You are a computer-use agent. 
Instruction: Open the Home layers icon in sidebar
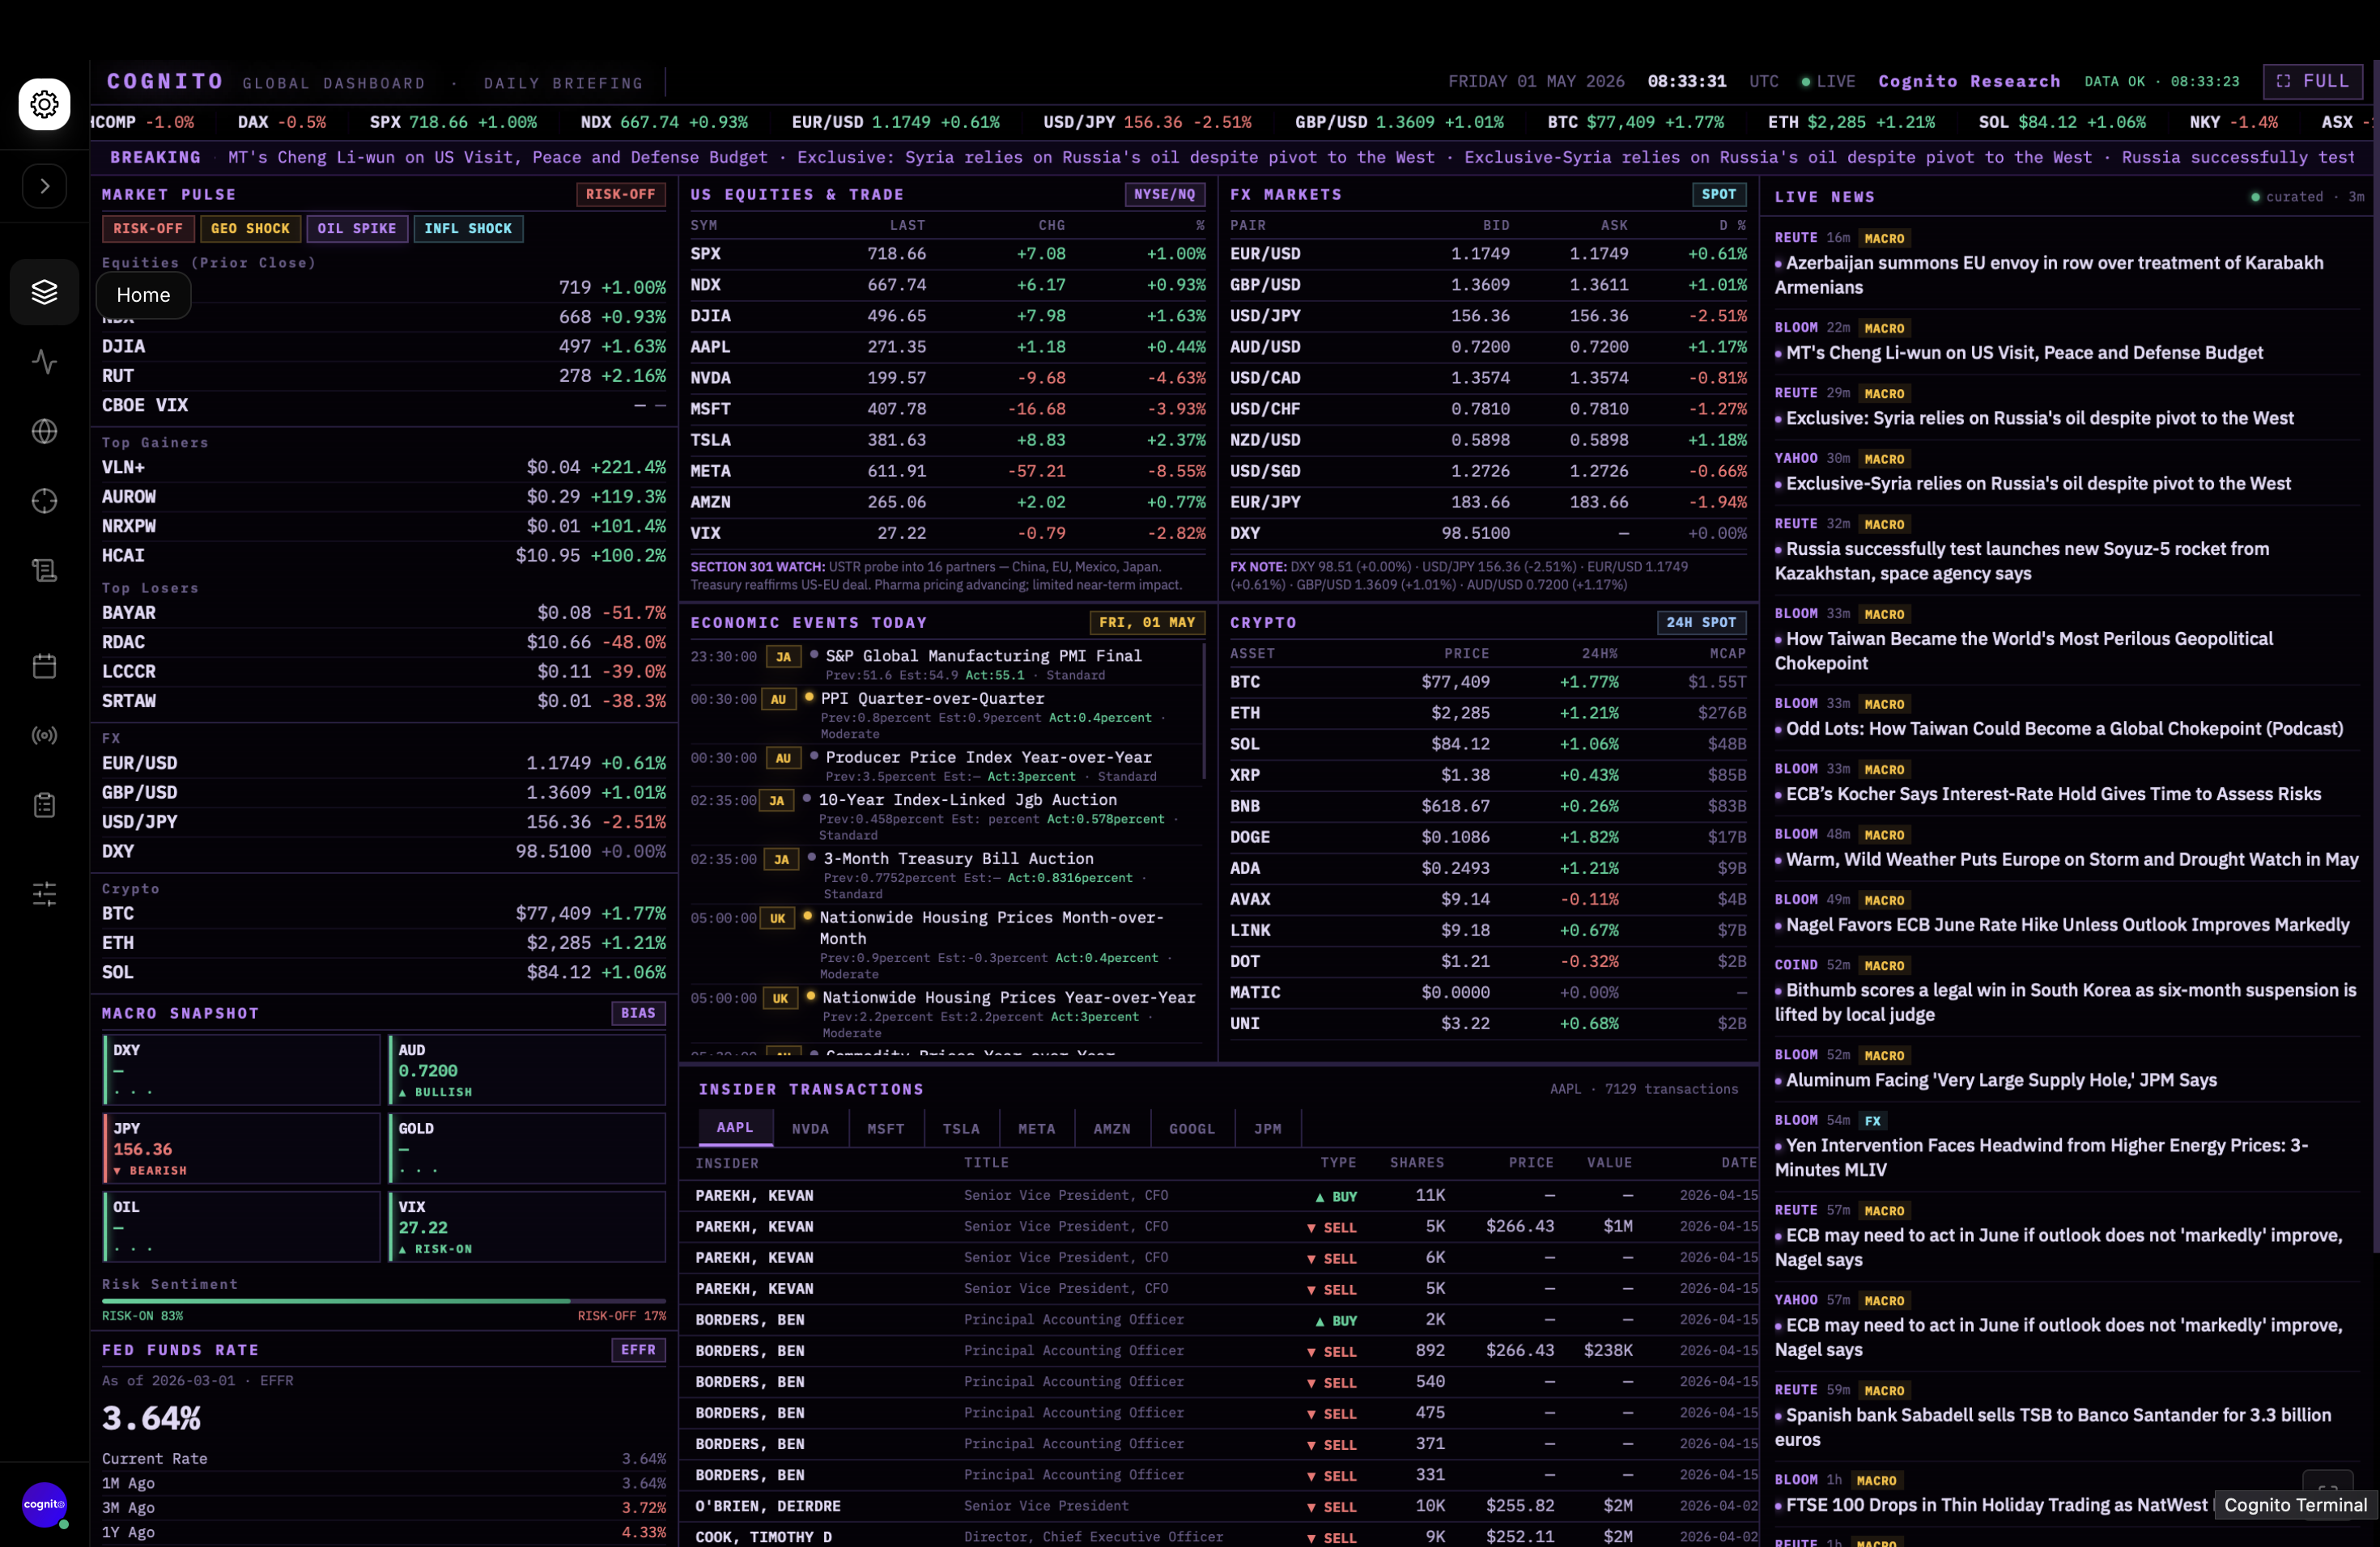point(44,292)
